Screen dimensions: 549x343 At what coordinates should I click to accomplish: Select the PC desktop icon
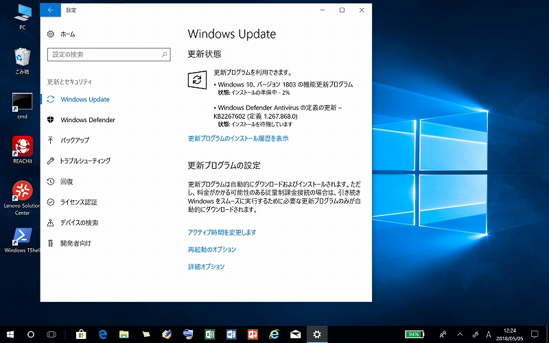[23, 16]
